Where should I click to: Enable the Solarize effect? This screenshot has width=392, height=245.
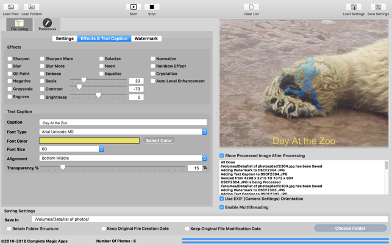coord(101,59)
